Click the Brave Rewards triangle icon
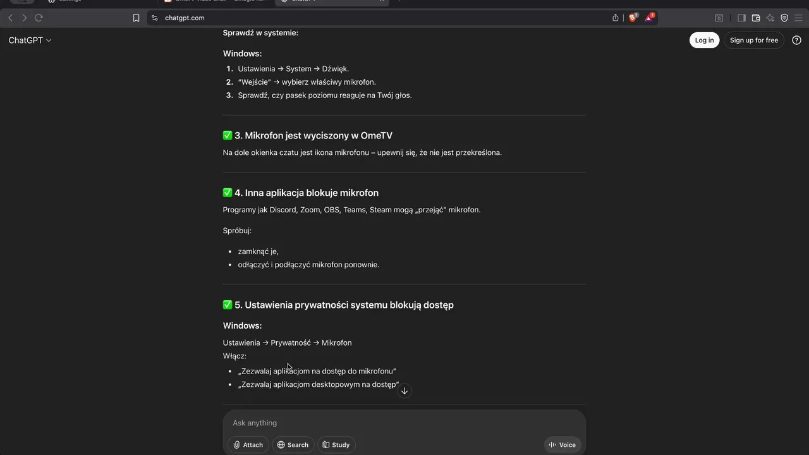 point(649,18)
